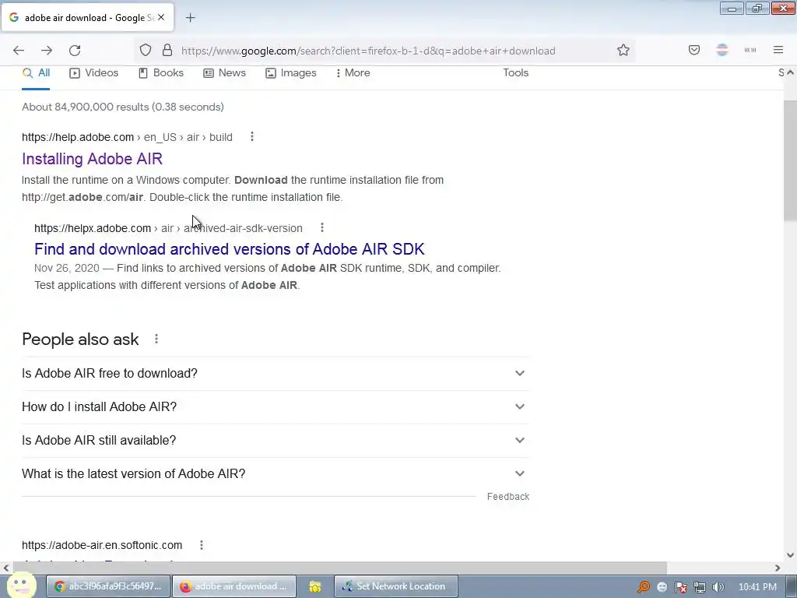Expand How do I install Adobe AIR?
Image resolution: width=797 pixels, height=598 pixels.
click(x=276, y=406)
